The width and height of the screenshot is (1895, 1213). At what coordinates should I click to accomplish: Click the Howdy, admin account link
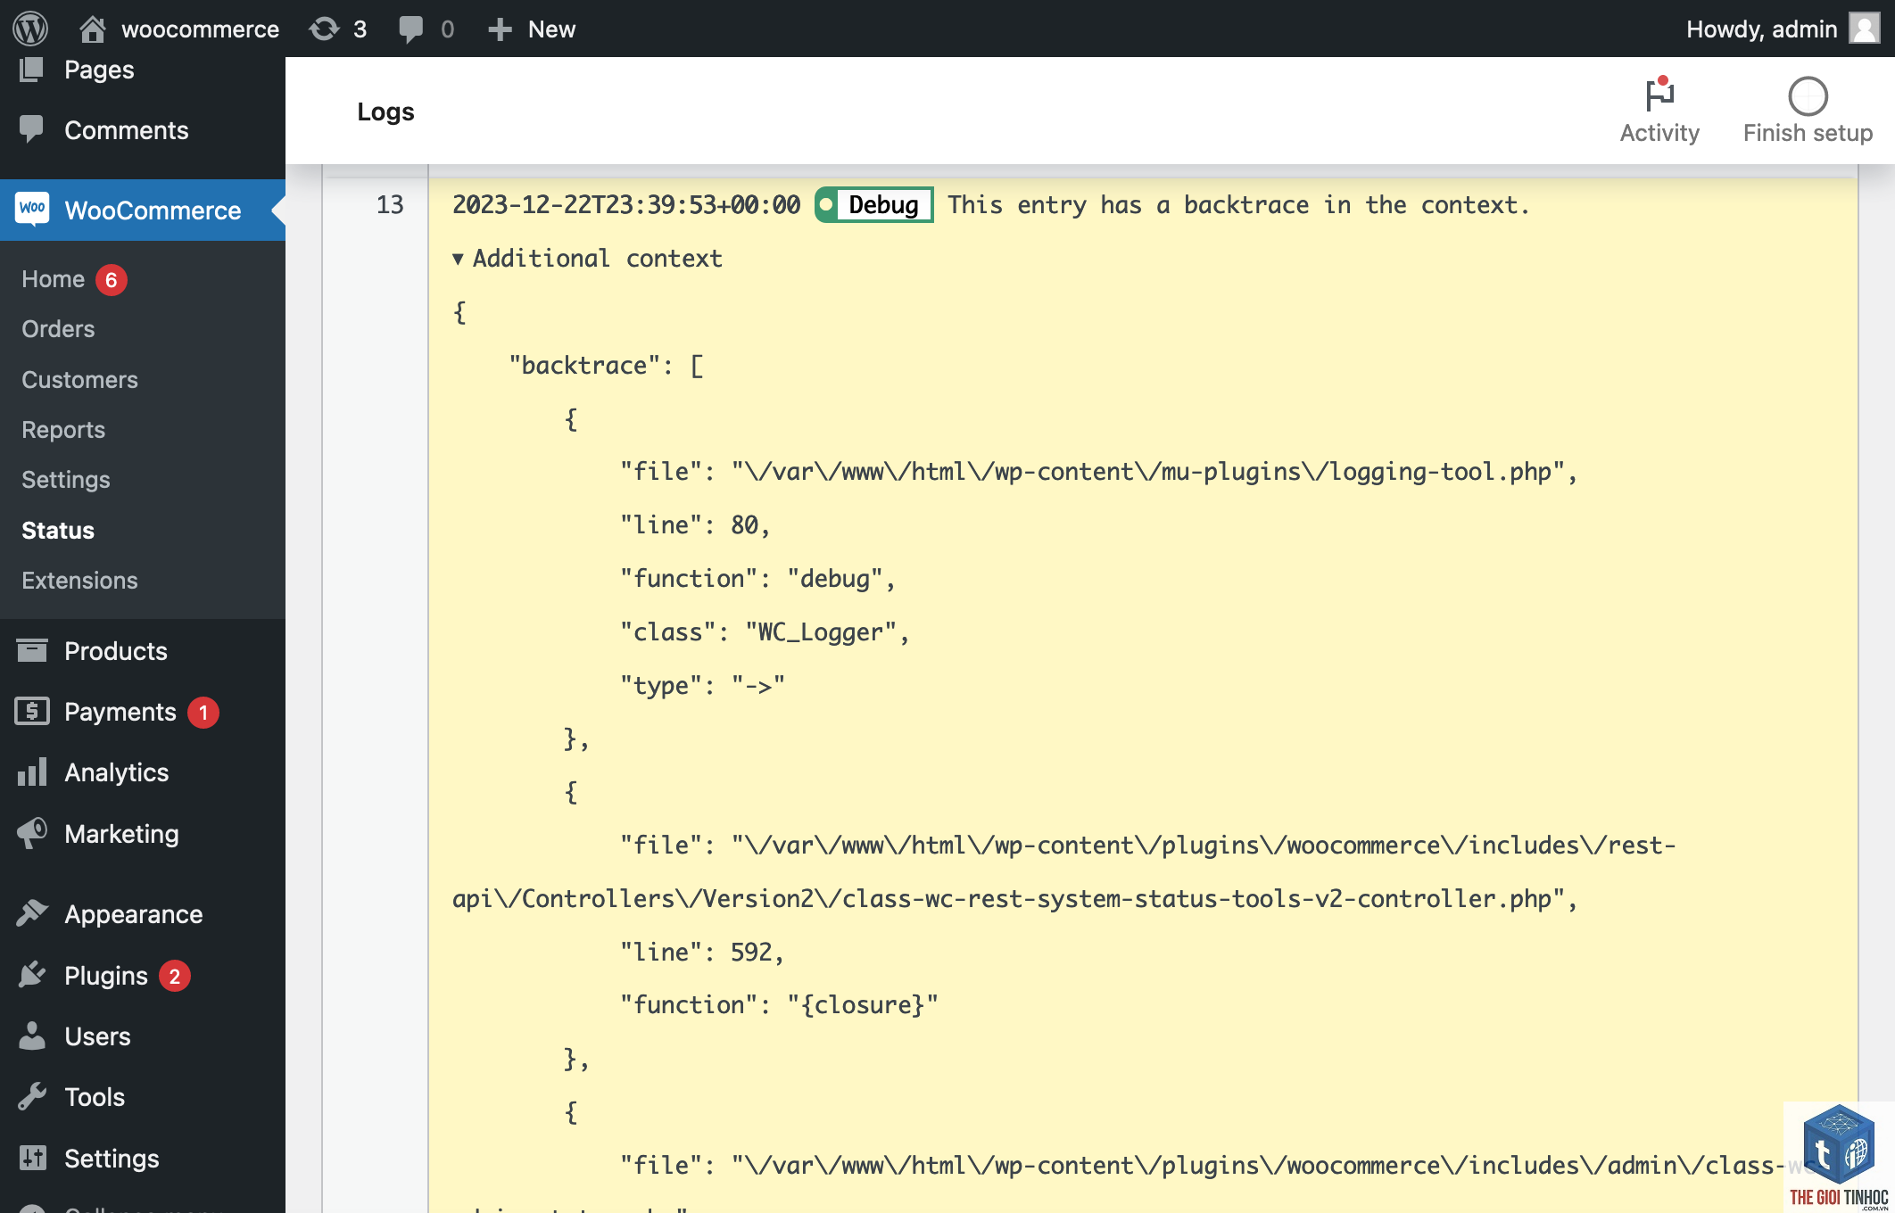click(x=1761, y=29)
